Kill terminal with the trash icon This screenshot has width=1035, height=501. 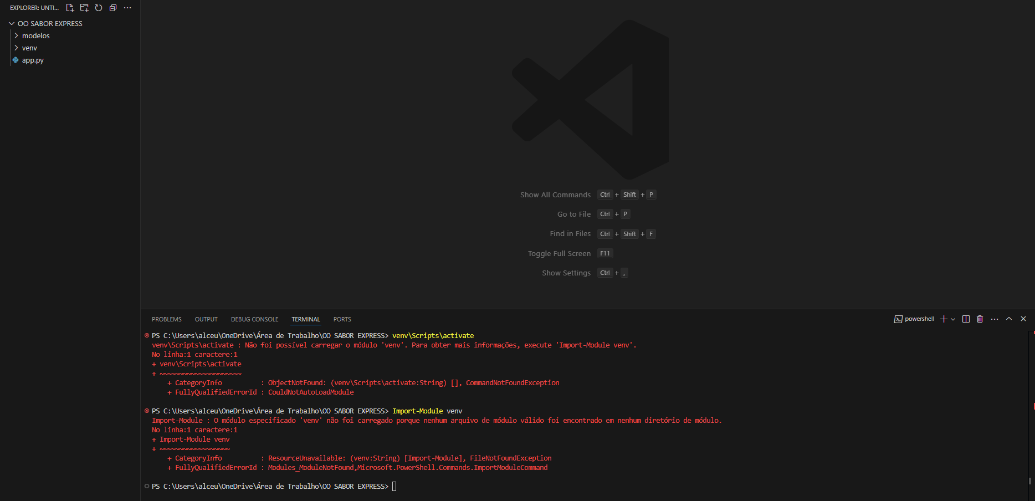[980, 319]
